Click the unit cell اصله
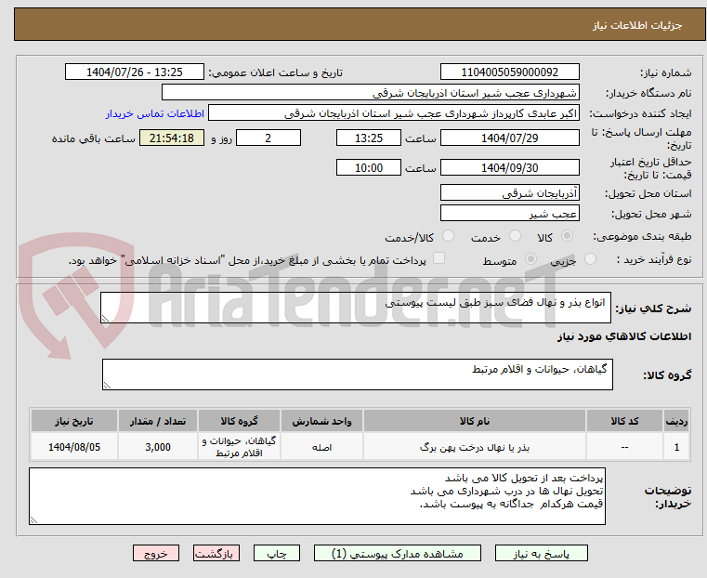This screenshot has width=707, height=578. 321,447
